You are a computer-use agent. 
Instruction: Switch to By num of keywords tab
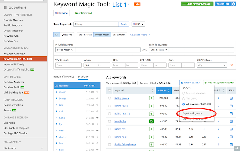[x=63, y=77]
